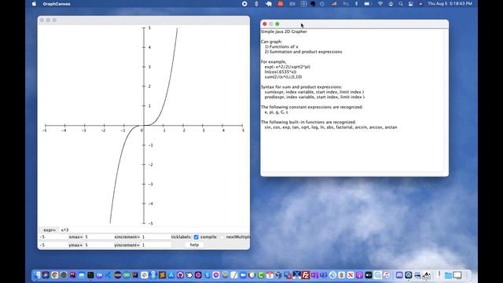Click the built-in functions list line
The image size is (503, 283).
(331, 127)
